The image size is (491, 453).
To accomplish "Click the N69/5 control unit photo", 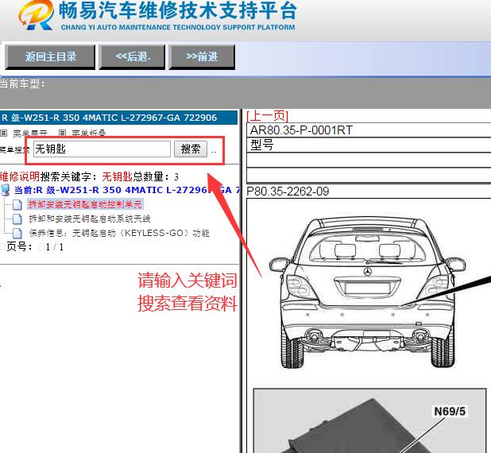I will coord(369,420).
